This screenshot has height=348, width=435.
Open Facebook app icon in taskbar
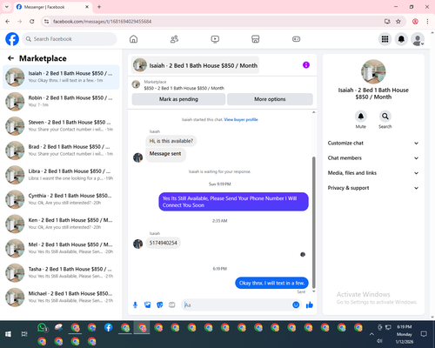[109, 328]
